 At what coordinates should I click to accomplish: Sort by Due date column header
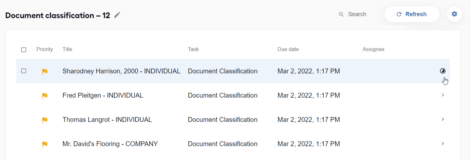(288, 49)
